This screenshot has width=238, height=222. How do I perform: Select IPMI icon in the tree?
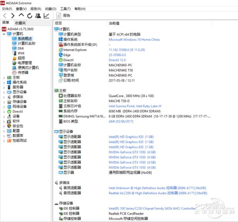click(x=14, y=53)
